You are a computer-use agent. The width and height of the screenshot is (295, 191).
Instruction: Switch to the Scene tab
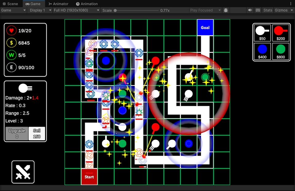[10, 4]
